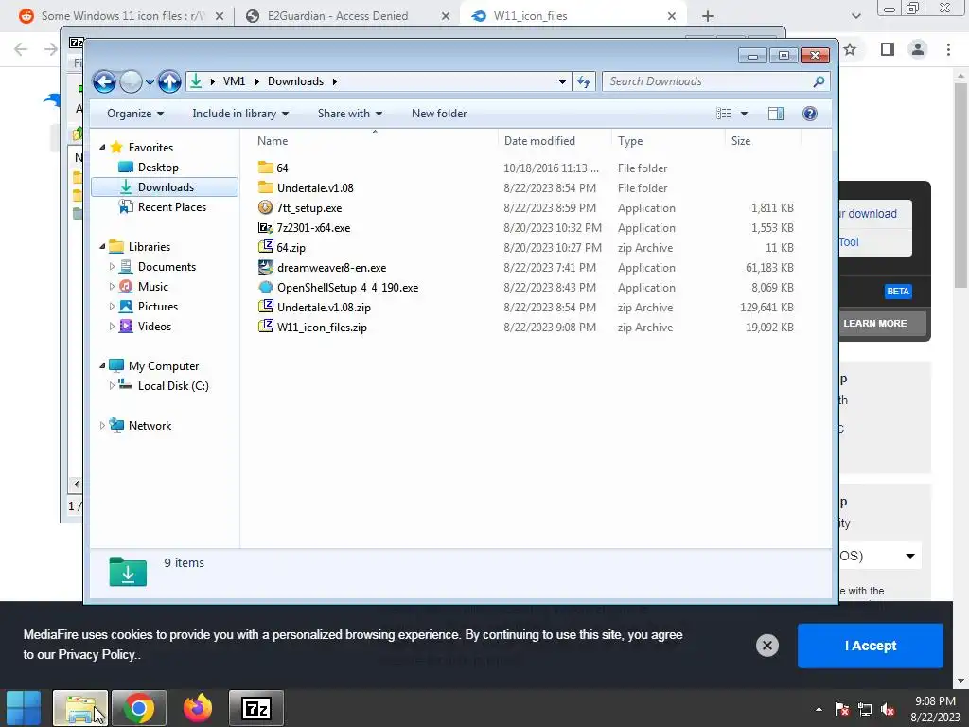
Task: Click in the Search Downloads field
Action: [708, 81]
